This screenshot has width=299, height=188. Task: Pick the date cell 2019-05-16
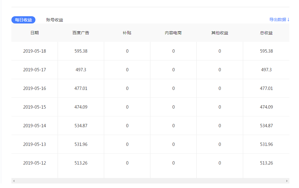pos(35,88)
